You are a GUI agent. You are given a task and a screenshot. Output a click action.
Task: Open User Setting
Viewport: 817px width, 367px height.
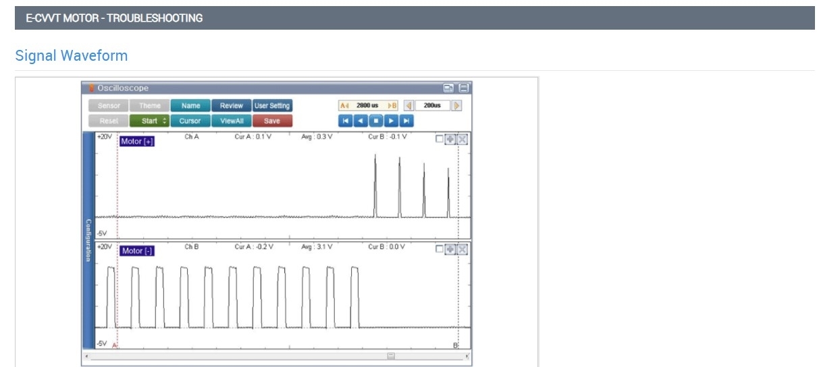[272, 105]
